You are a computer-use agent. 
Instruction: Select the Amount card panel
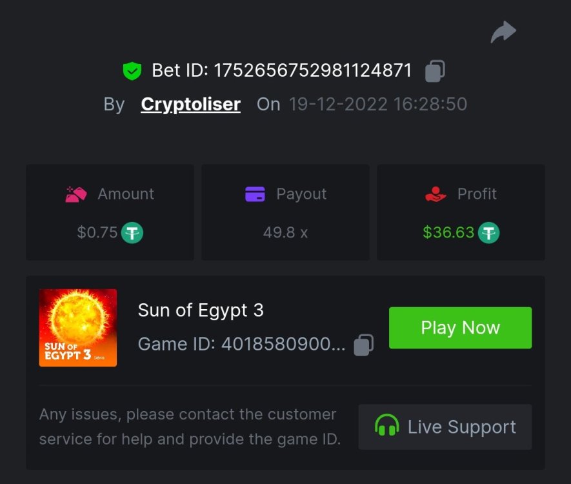click(x=109, y=212)
